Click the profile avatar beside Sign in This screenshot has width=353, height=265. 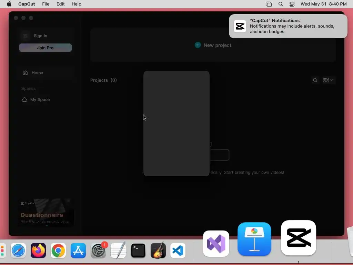tap(25, 36)
